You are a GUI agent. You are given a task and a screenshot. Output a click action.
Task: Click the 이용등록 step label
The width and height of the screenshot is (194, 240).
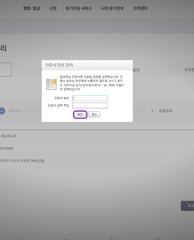click(x=165, y=111)
